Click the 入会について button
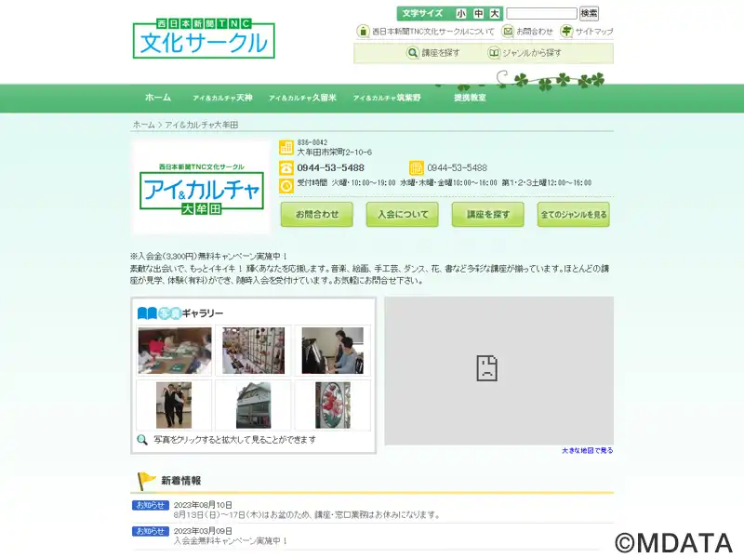 point(403,215)
